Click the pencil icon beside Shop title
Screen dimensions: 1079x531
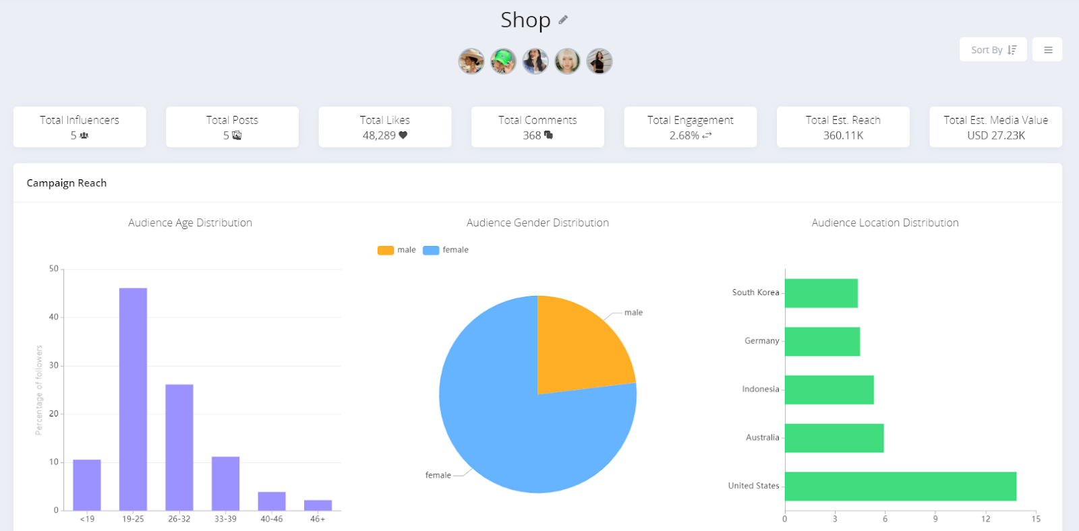563,20
